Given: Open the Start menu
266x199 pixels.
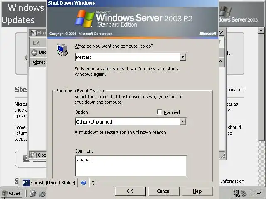Looking at the screenshot, I should tap(12, 193).
